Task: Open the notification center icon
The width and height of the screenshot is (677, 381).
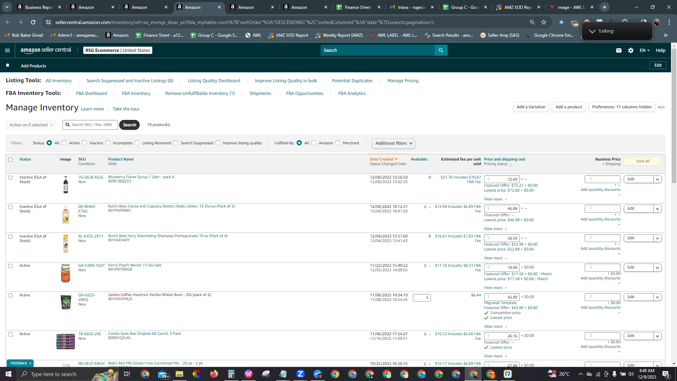Action: coord(666,374)
